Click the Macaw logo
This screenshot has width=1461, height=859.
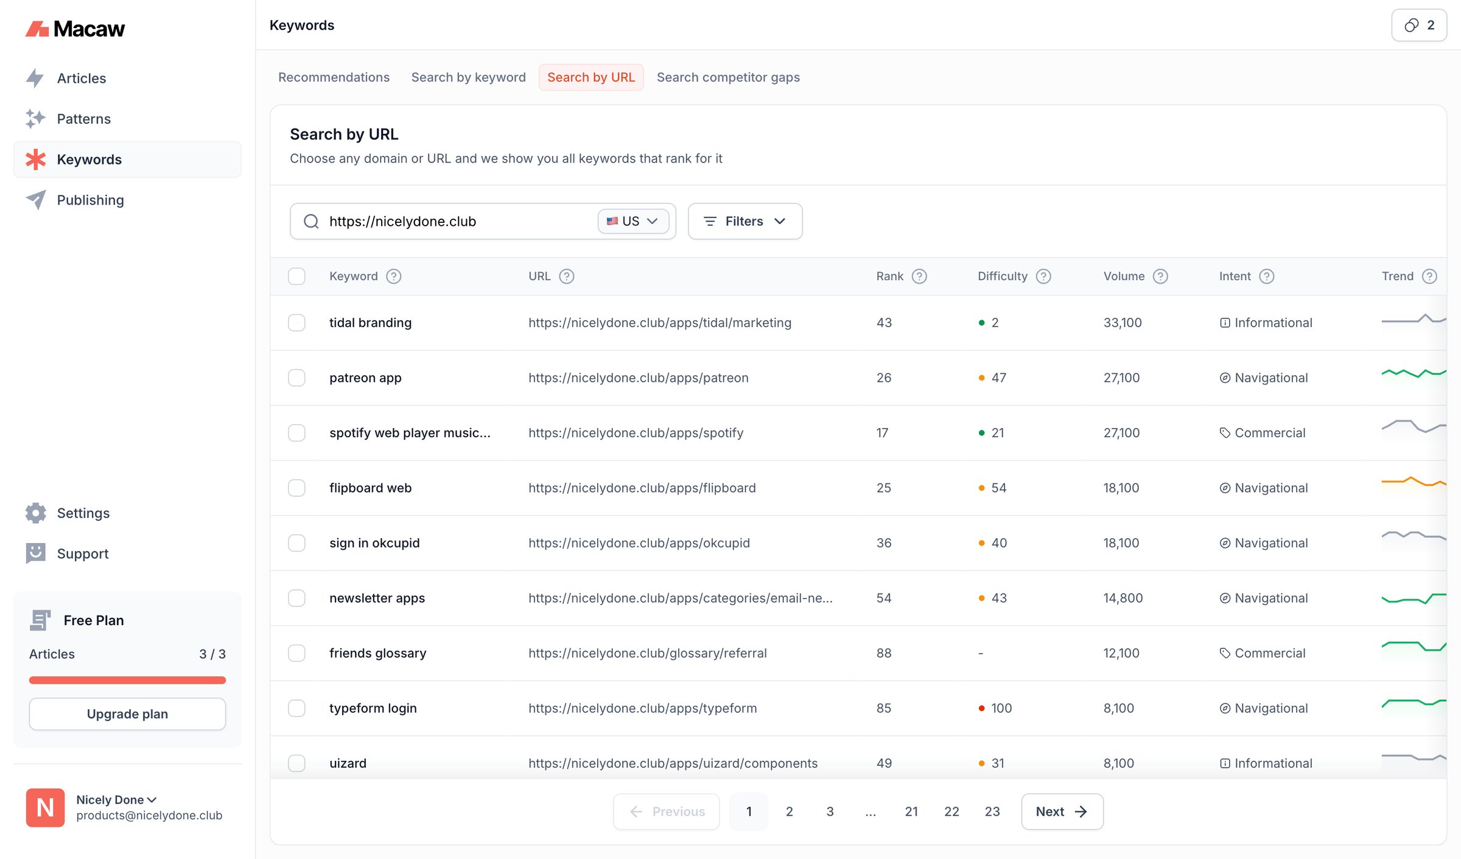coord(75,29)
